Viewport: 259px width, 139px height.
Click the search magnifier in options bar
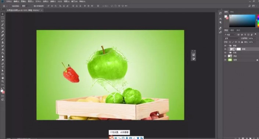tap(249, 6)
